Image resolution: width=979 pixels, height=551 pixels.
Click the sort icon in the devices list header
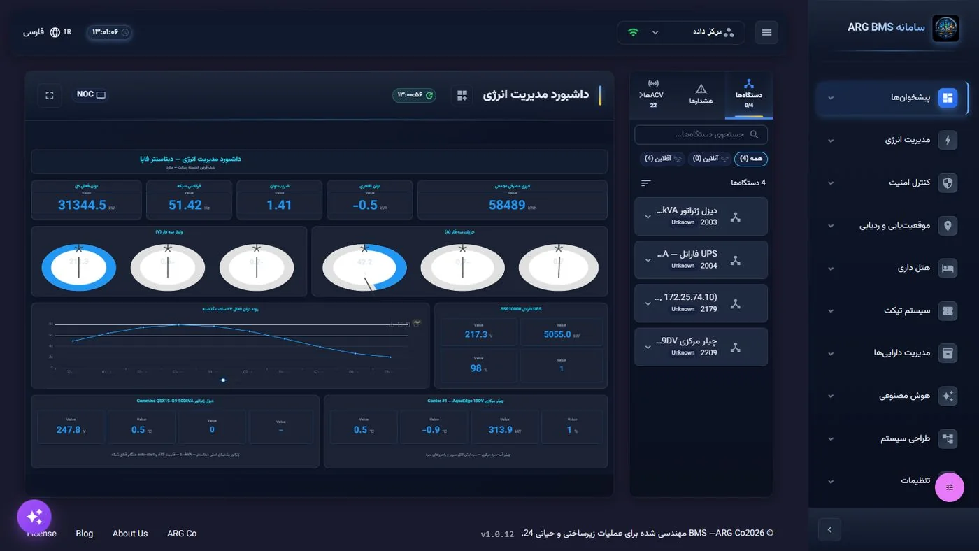645,183
